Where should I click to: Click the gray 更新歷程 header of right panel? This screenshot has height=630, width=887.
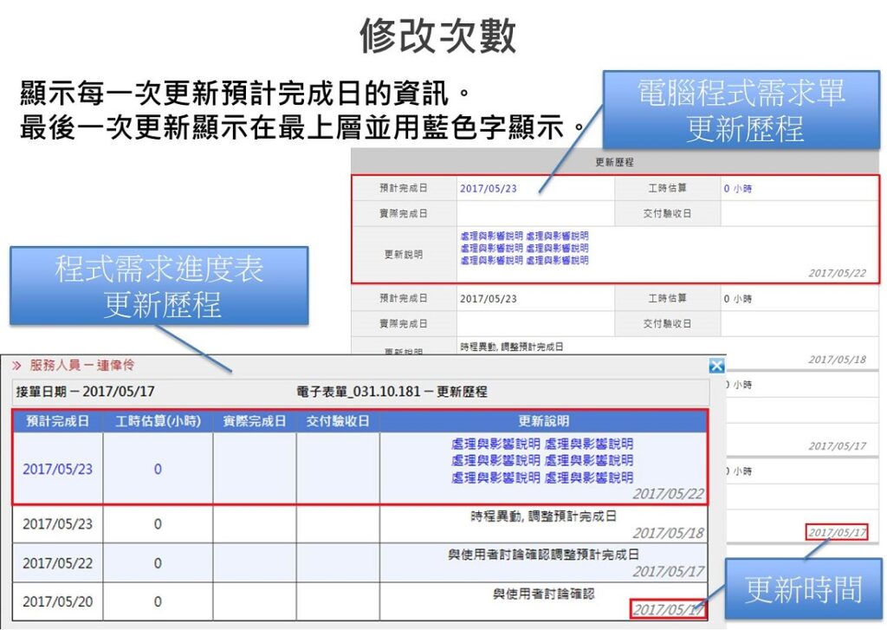(615, 162)
